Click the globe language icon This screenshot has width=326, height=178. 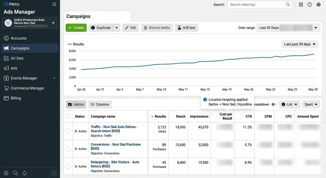tap(318, 4)
